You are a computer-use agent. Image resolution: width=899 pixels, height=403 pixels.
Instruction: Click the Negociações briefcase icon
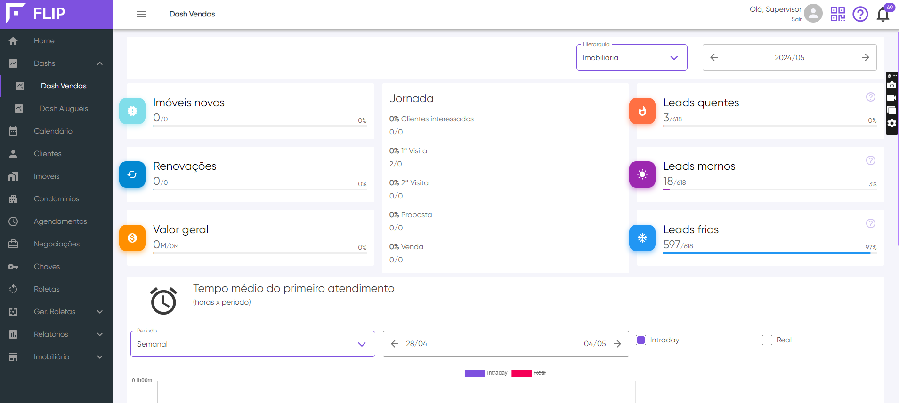click(13, 244)
